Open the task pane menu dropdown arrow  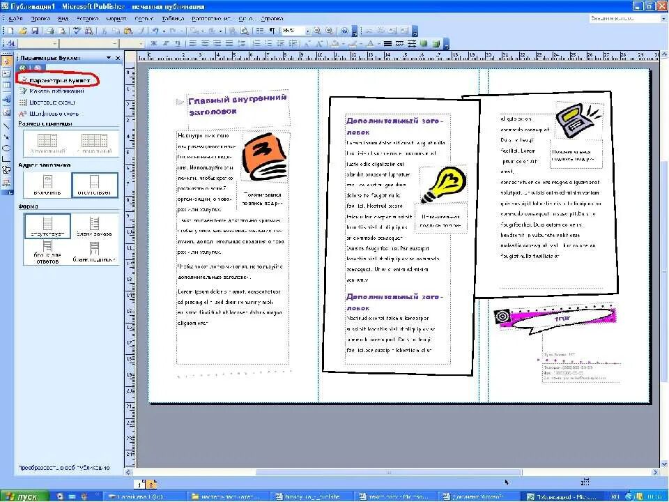109,58
